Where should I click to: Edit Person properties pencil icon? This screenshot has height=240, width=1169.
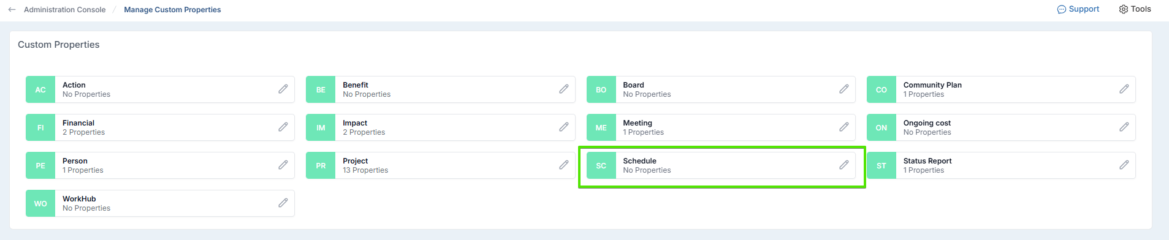pos(283,165)
